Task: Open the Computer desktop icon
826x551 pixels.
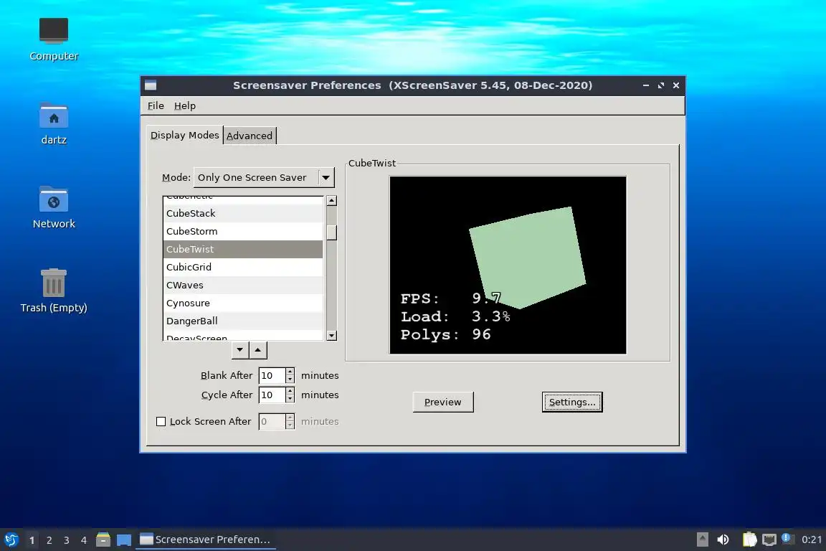Action: pyautogui.click(x=54, y=39)
